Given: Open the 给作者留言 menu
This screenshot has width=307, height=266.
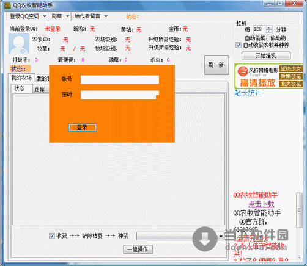Looking at the screenshot, I should [x=87, y=16].
